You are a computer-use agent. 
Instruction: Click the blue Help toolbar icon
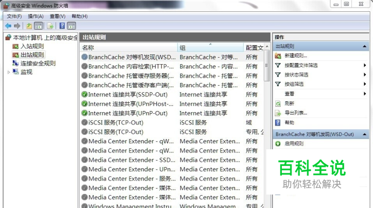click(62, 26)
